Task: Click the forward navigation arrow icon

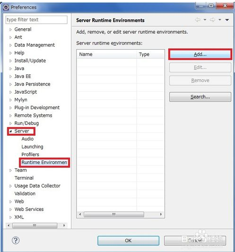Action: pos(212,20)
